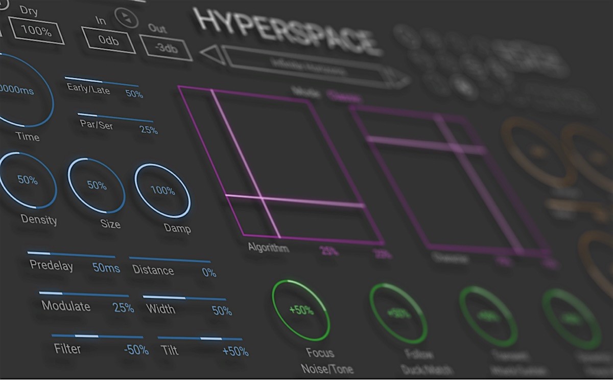Click the Filter slider bar
Image resolution: width=613 pixels, height=380 pixels.
[x=97, y=337]
